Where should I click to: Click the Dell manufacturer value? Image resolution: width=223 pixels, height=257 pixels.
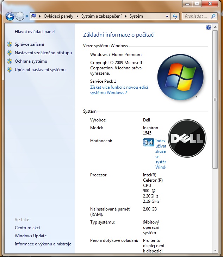[x=147, y=120]
